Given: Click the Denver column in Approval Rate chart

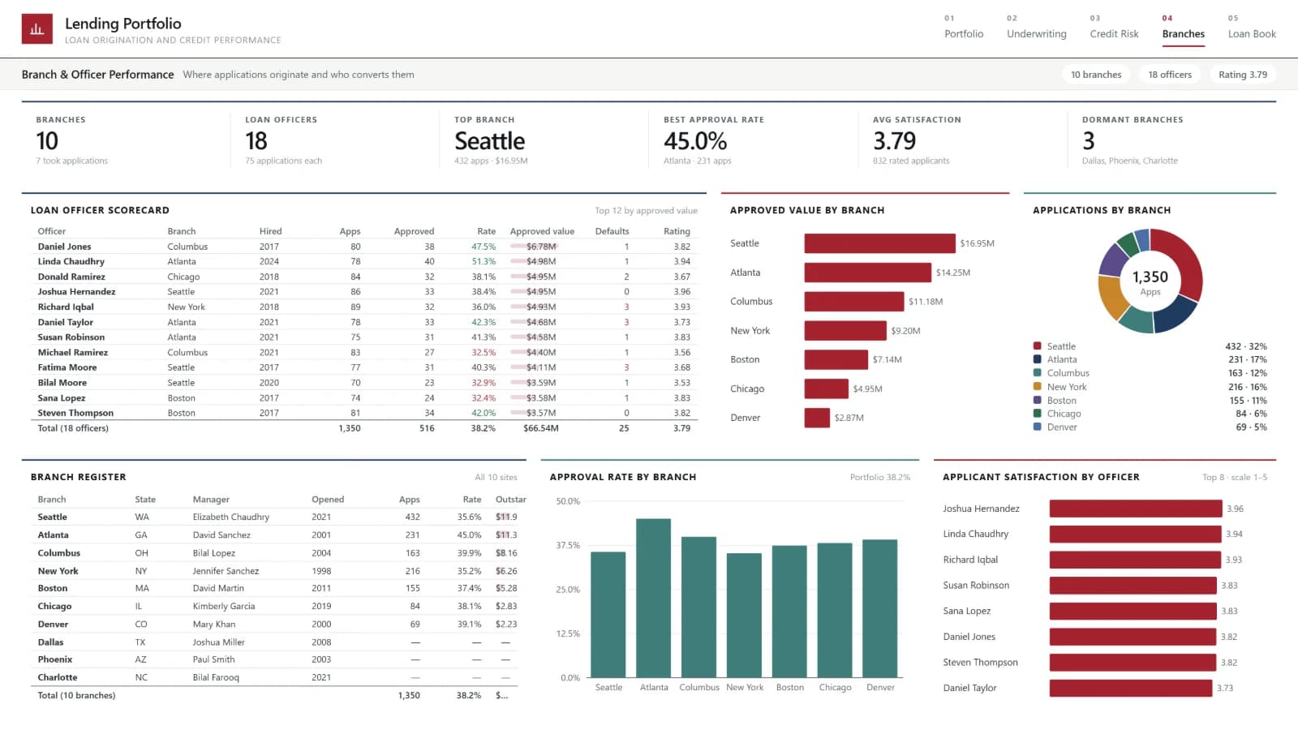Looking at the screenshot, I should click(880, 608).
